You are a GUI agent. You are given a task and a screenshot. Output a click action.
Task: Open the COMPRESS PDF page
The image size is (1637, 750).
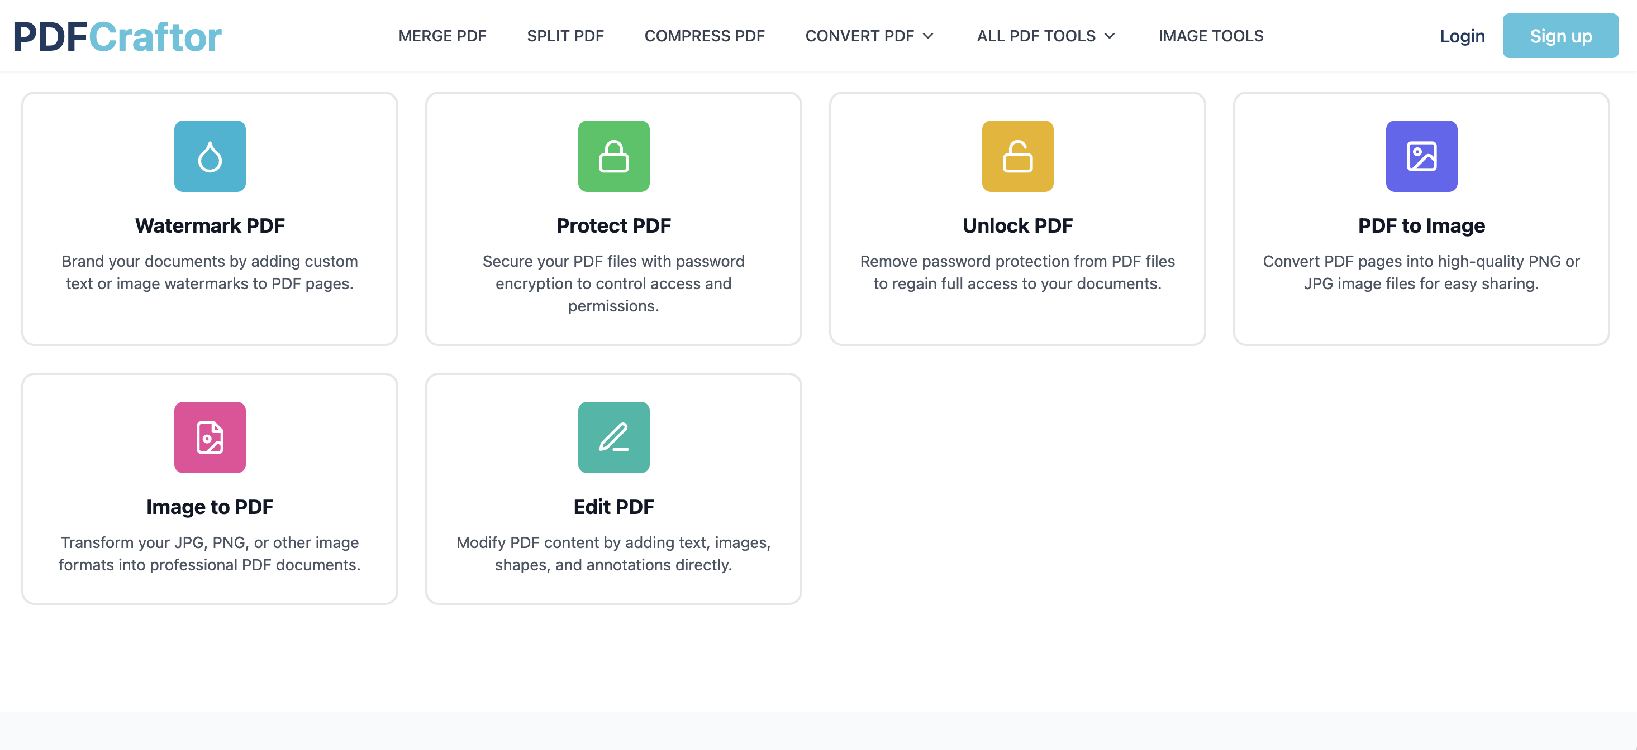tap(705, 36)
